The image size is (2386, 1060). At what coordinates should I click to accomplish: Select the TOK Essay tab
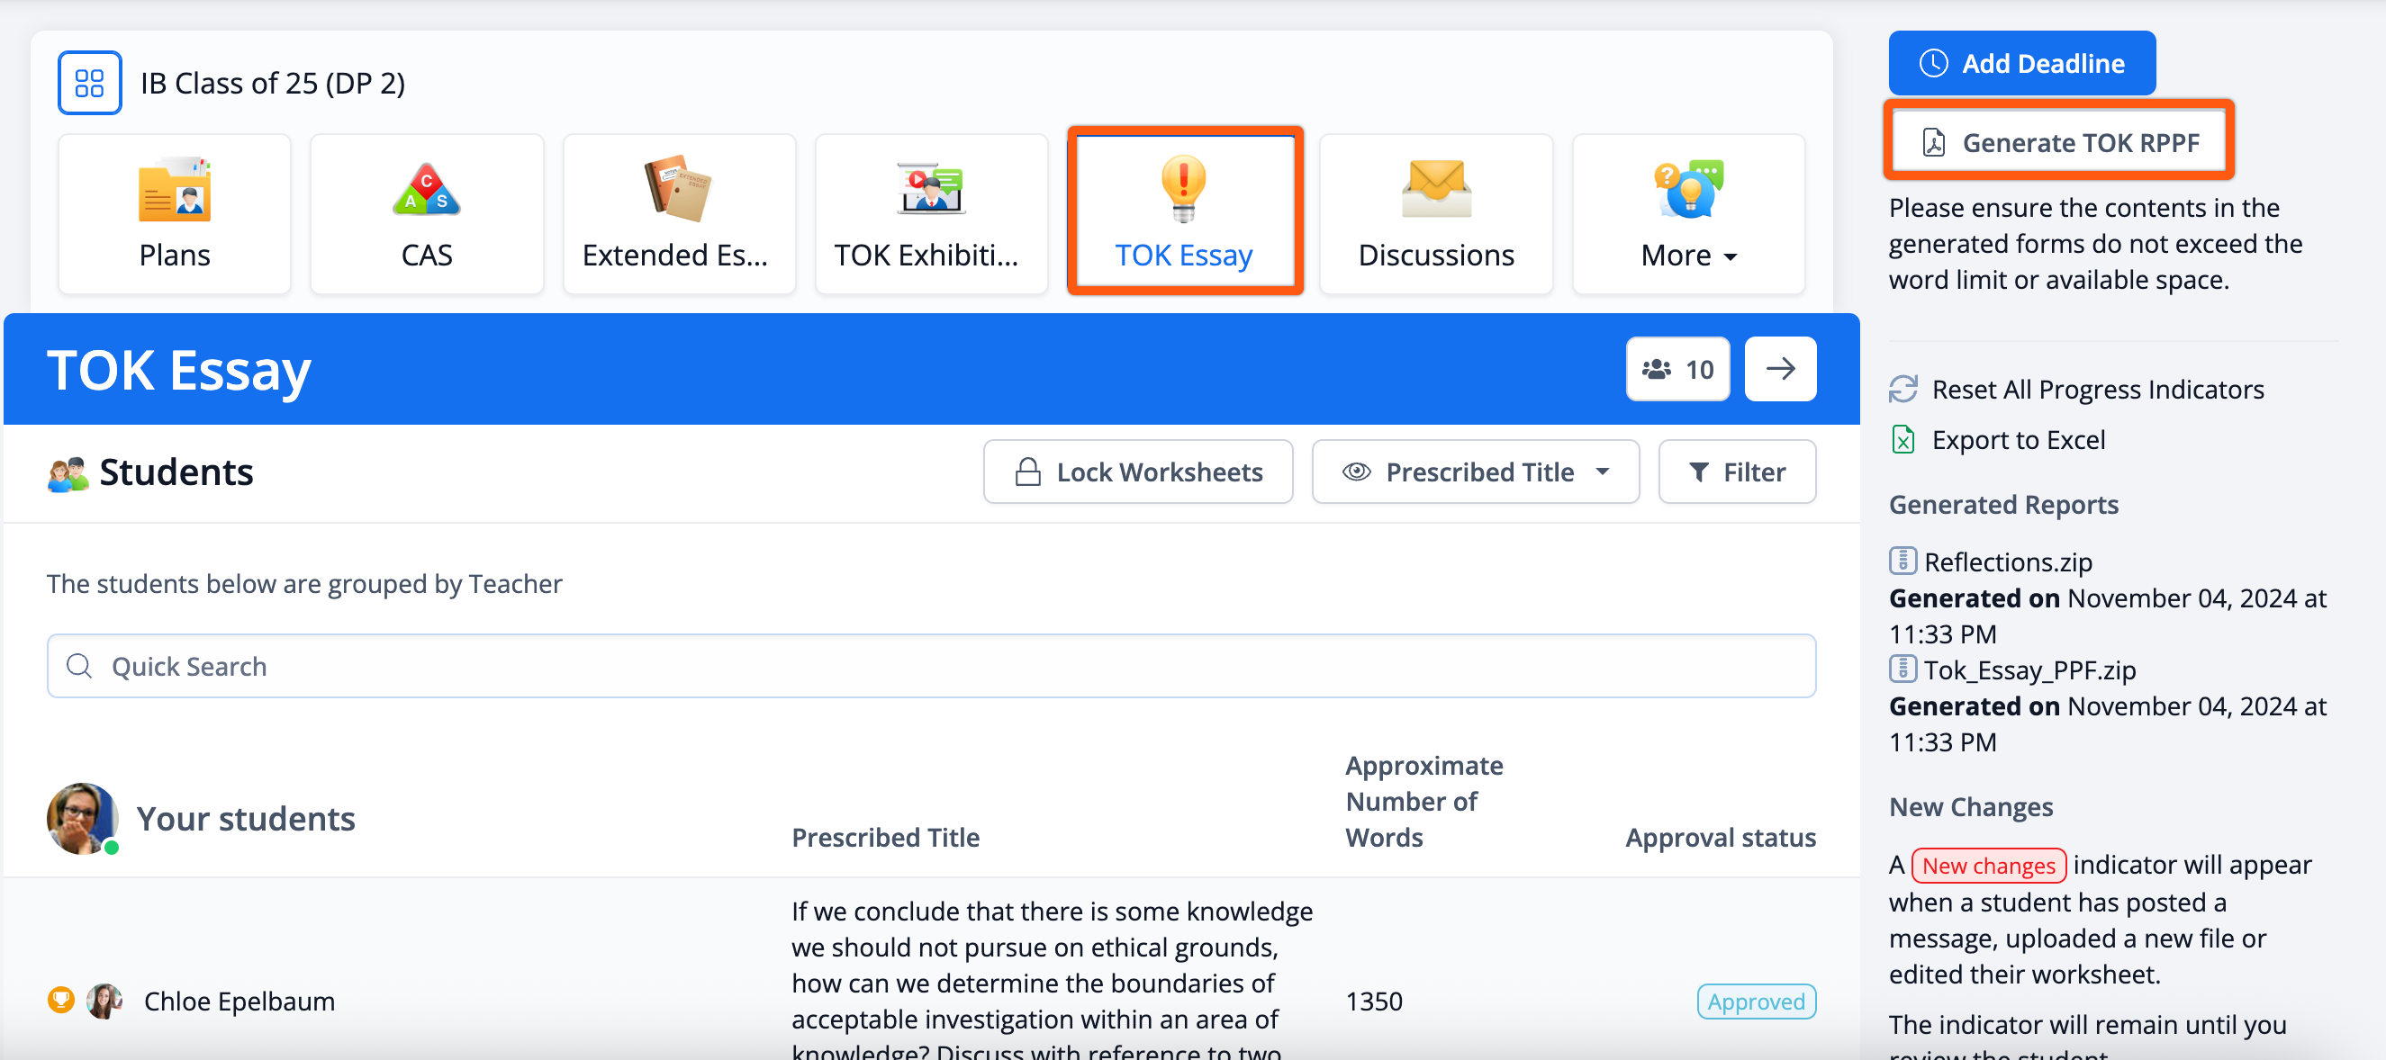(x=1184, y=215)
